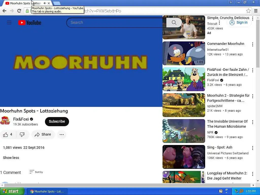Open the Sort by comments dropdown
This screenshot has width=260, height=195.
click(x=36, y=172)
